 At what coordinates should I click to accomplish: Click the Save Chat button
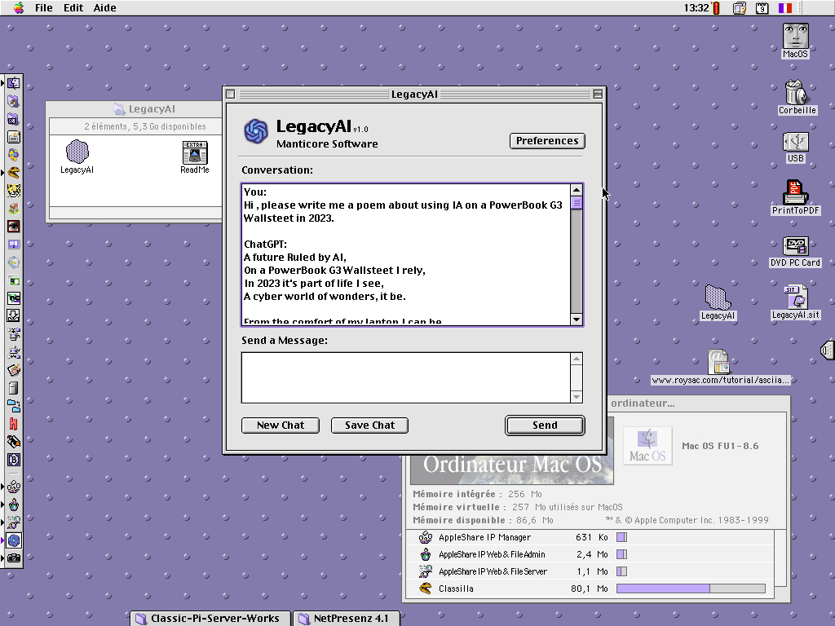(x=369, y=425)
